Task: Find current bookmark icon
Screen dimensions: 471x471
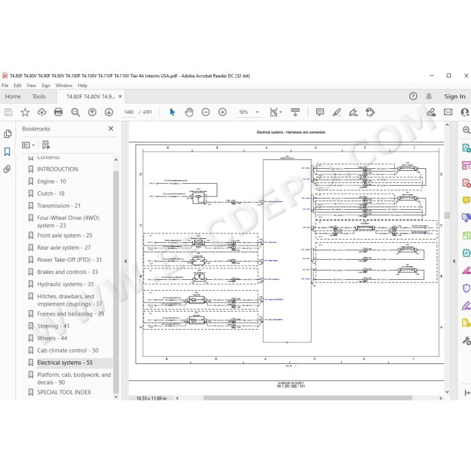Action: coord(46,145)
